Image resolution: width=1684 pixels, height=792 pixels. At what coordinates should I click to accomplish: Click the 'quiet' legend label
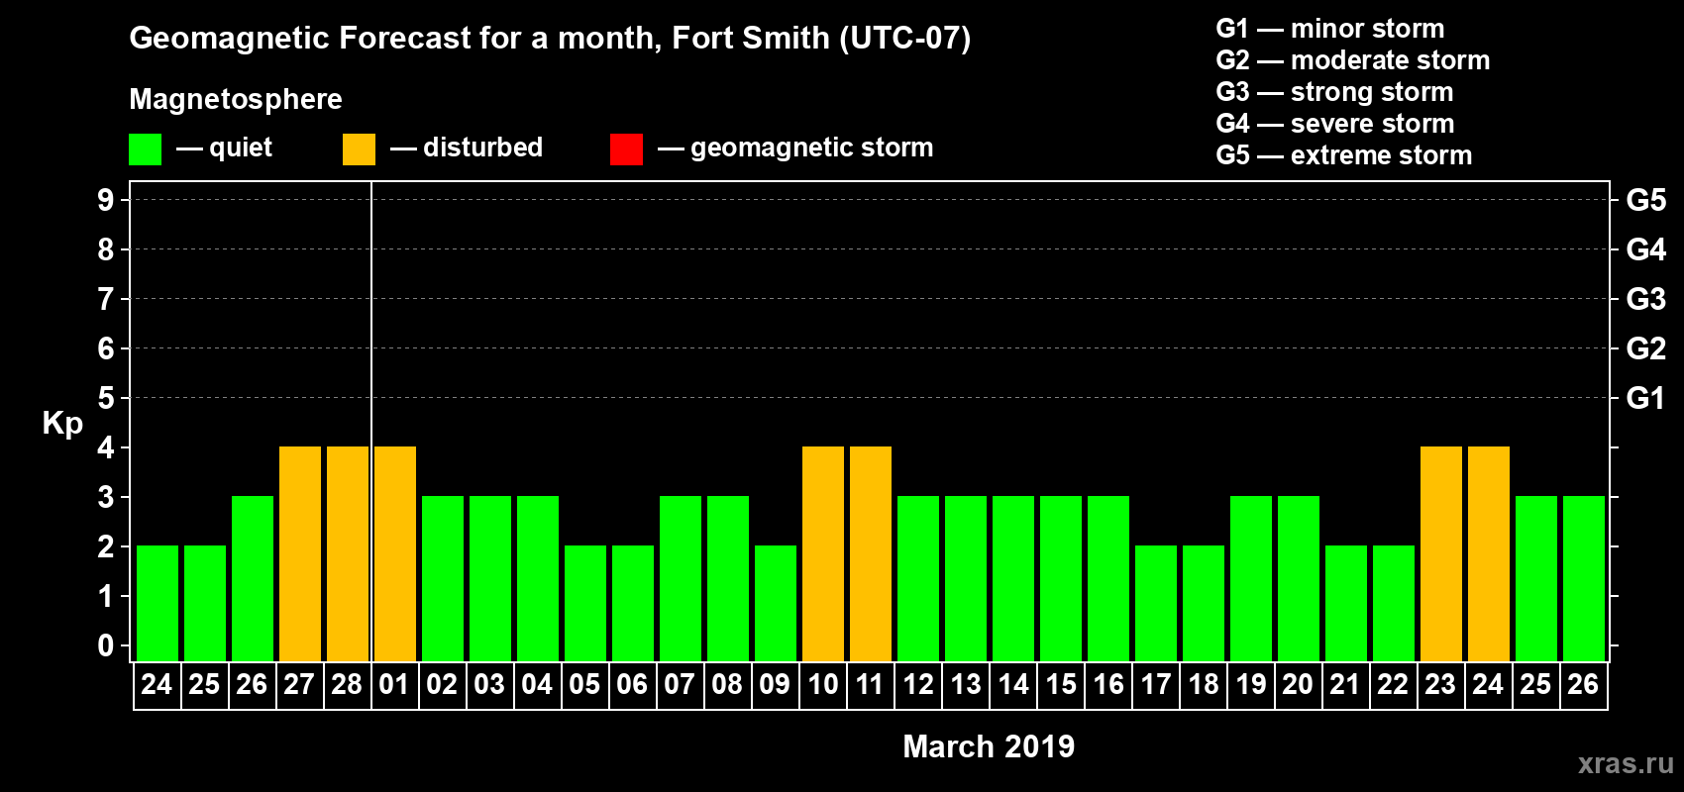[241, 148]
